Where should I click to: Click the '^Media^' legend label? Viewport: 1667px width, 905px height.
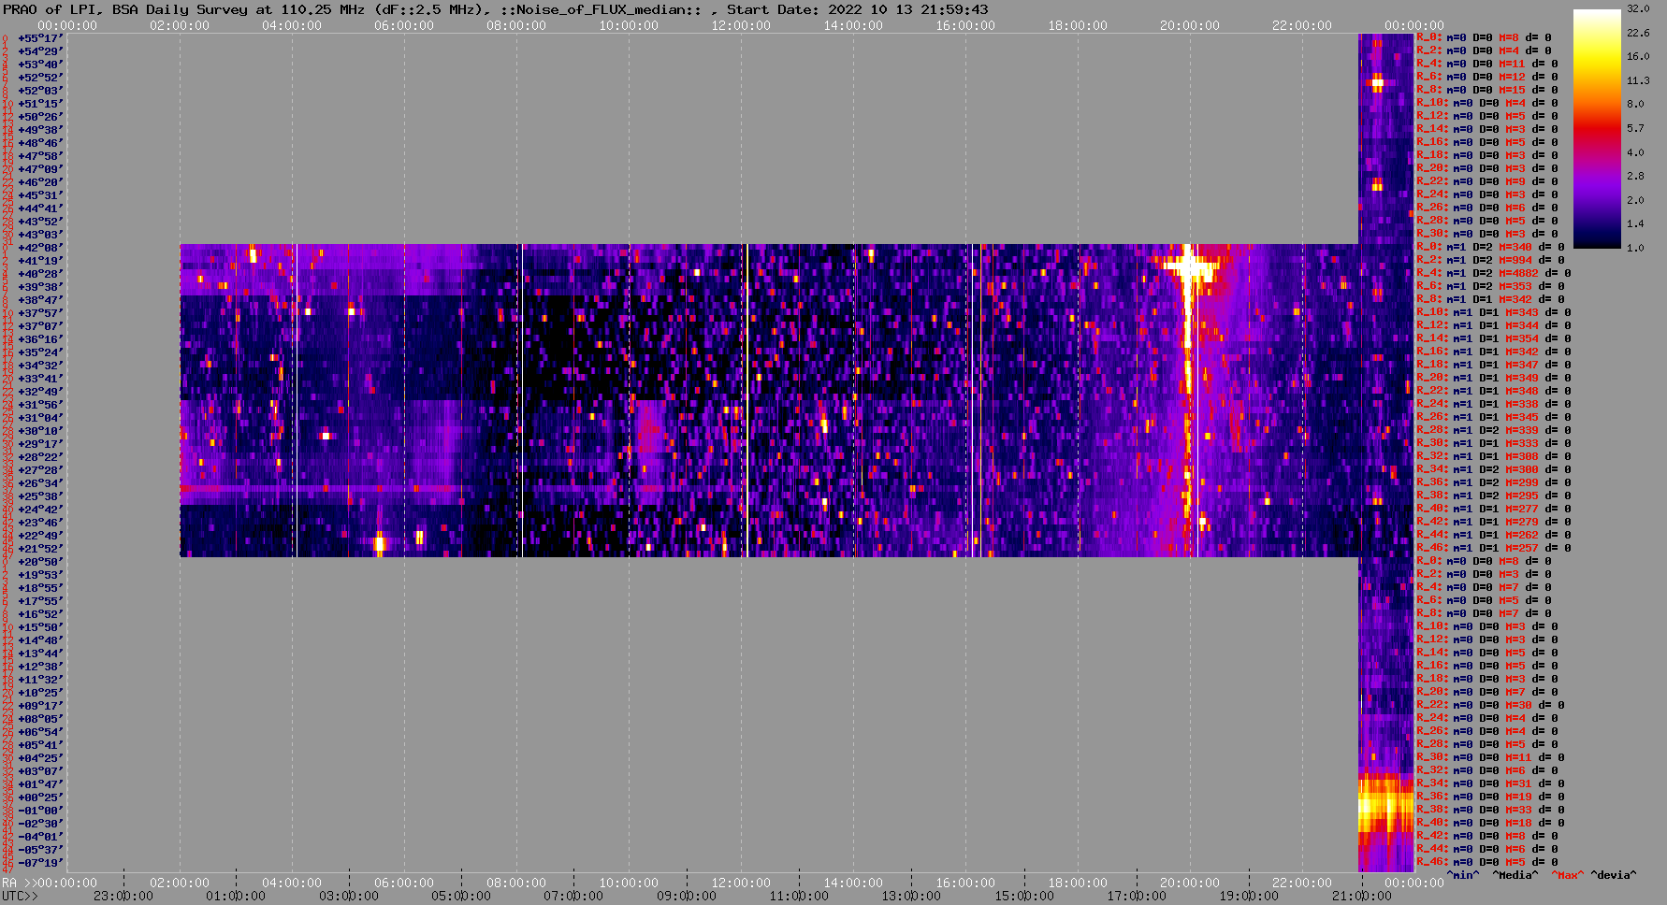[1515, 875]
